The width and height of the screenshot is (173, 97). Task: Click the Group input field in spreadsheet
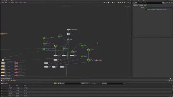[72, 84]
